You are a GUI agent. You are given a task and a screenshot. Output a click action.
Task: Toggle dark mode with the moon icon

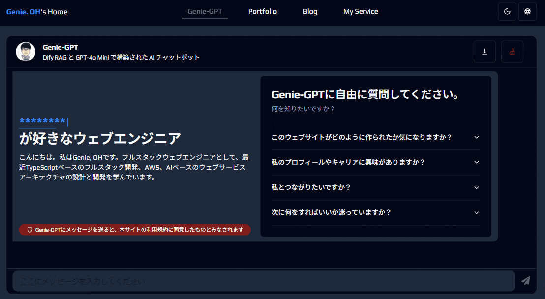point(508,11)
